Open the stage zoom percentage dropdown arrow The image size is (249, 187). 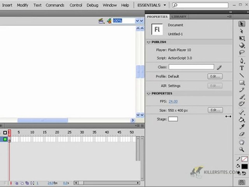pyautogui.click(x=137, y=21)
